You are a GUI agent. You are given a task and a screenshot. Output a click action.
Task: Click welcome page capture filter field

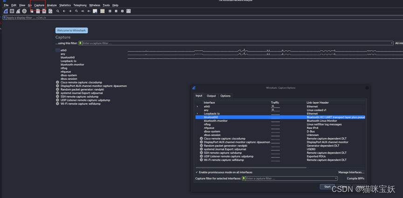tap(236, 43)
